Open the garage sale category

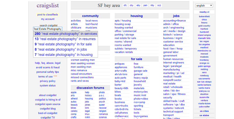[x=140, y=71]
